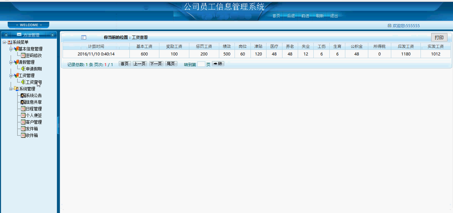Open 系统公告 via its icon
The image size is (453, 213).
click(x=23, y=96)
